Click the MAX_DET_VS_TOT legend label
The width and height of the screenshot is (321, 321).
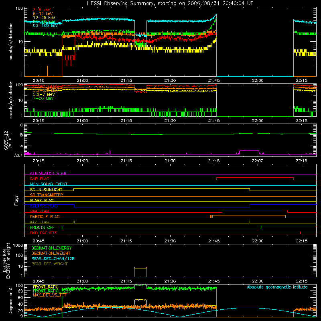point(49,295)
